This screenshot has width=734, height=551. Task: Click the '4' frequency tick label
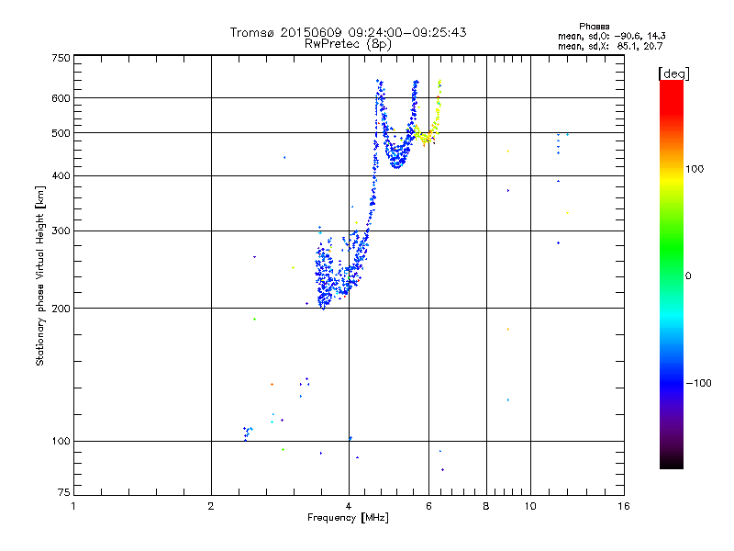click(349, 506)
